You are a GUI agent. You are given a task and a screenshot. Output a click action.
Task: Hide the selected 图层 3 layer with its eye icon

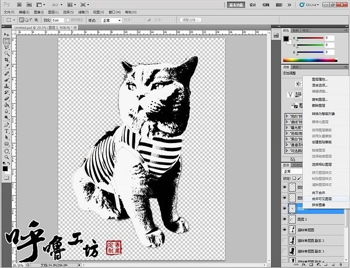pos(285,208)
